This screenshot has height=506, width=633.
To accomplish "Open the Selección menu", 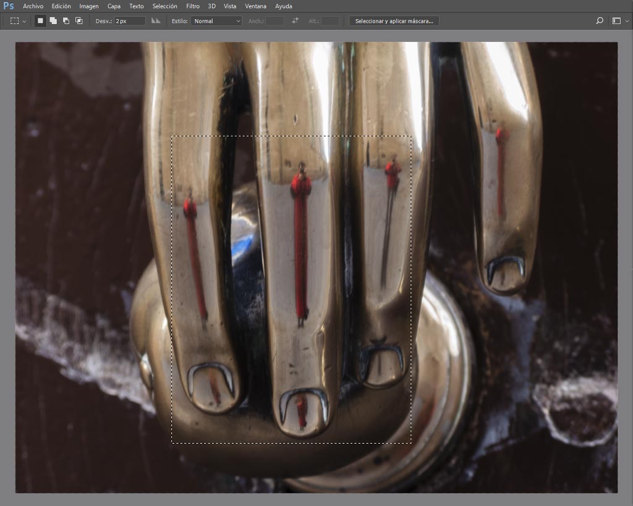I will [164, 6].
